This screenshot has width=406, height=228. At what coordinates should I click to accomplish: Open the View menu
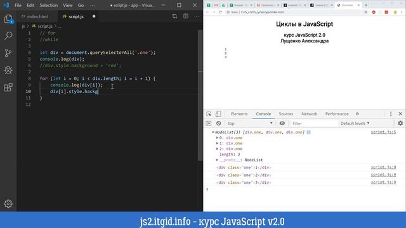(x=68, y=5)
